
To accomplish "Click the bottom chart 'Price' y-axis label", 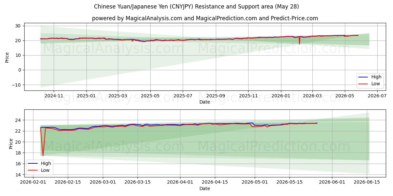I will coord(11,143).
